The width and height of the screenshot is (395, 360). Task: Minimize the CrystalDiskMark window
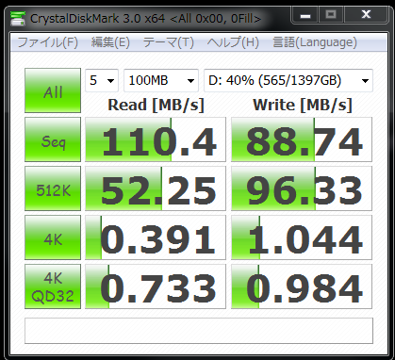tap(305, 15)
